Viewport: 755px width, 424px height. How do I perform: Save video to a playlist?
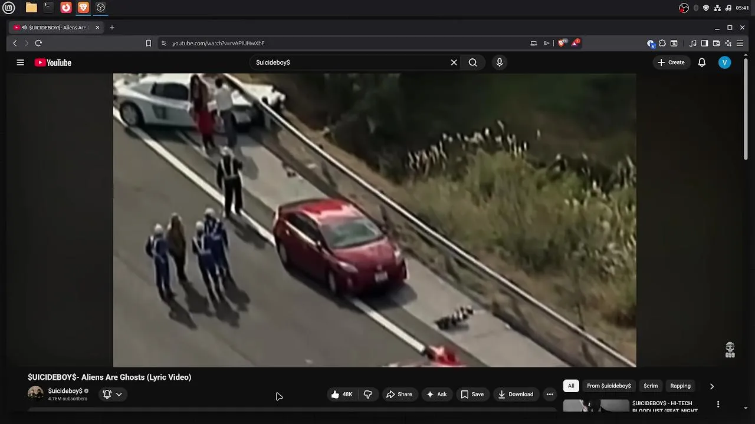pyautogui.click(x=472, y=395)
